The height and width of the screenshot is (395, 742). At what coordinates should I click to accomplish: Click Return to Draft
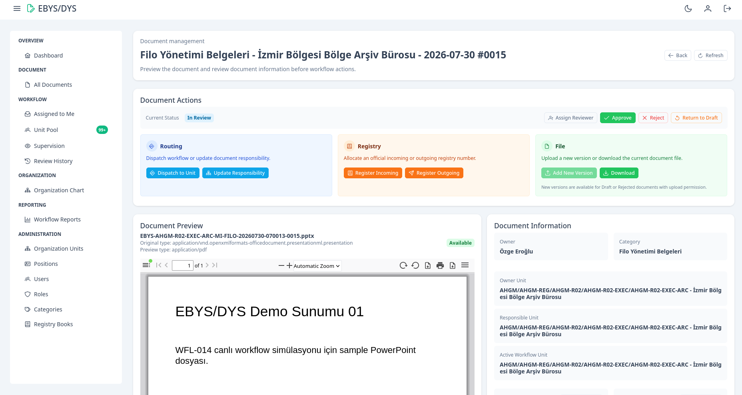696,118
